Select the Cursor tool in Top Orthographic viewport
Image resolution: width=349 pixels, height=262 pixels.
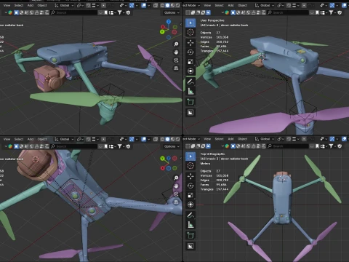pyautogui.click(x=190, y=166)
